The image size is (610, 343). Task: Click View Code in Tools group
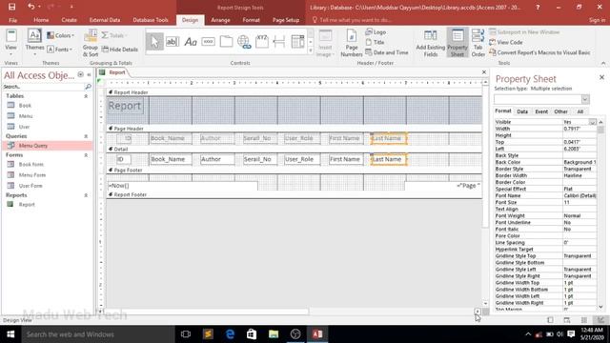(x=506, y=42)
